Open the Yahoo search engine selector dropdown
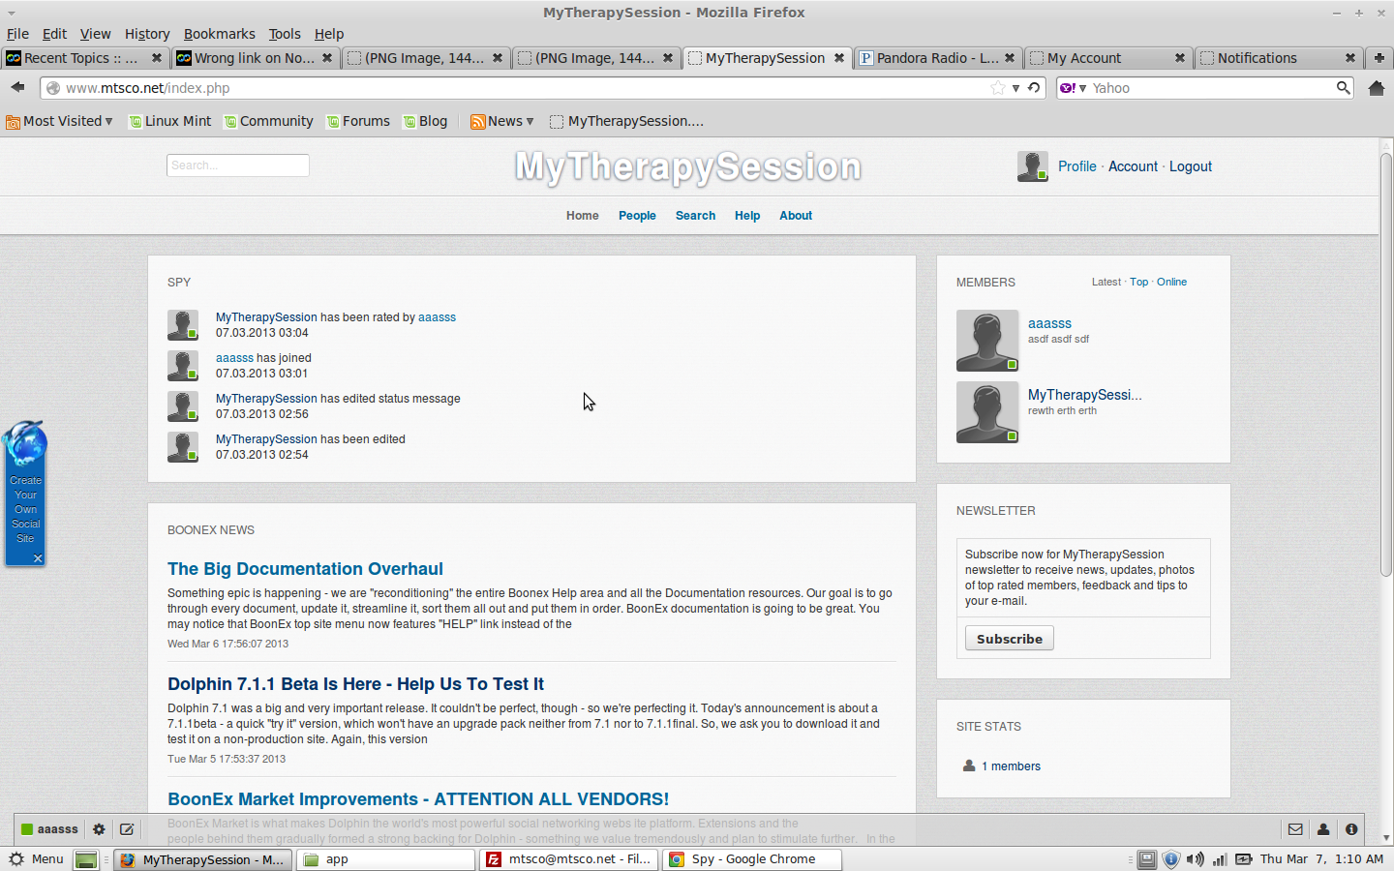Screen dimensions: 1394x871 (x=1073, y=88)
